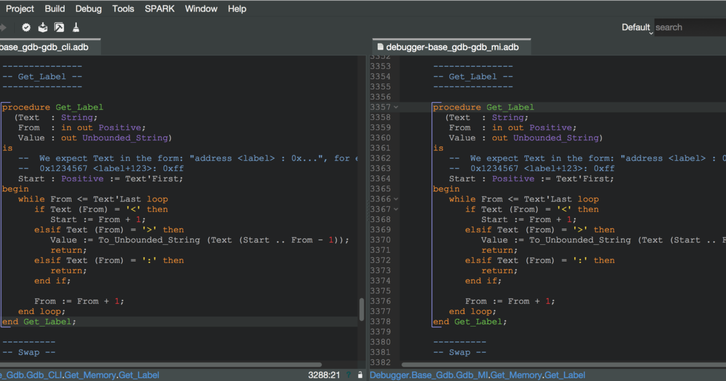Click the forward navigation arrow icon

coord(4,27)
